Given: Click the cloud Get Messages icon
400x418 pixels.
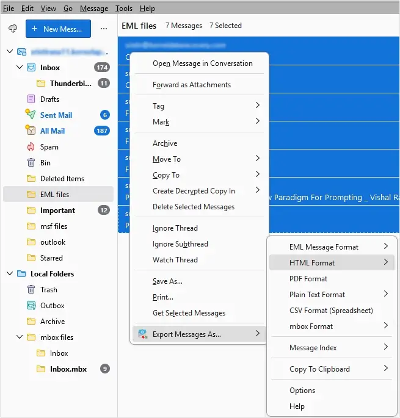Looking at the screenshot, I should tap(13, 29).
